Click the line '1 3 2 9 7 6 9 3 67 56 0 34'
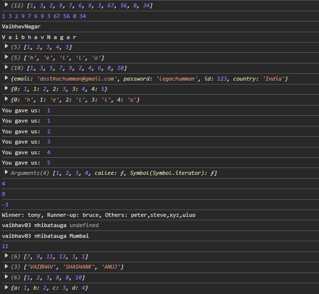 44,16
